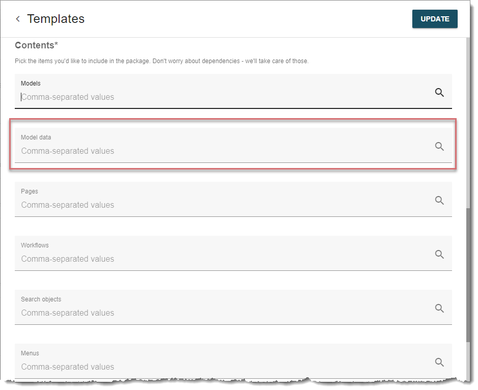Viewport: 478px width, 390px height.
Task: Click the 'Model data' field label
Action: (x=36, y=137)
